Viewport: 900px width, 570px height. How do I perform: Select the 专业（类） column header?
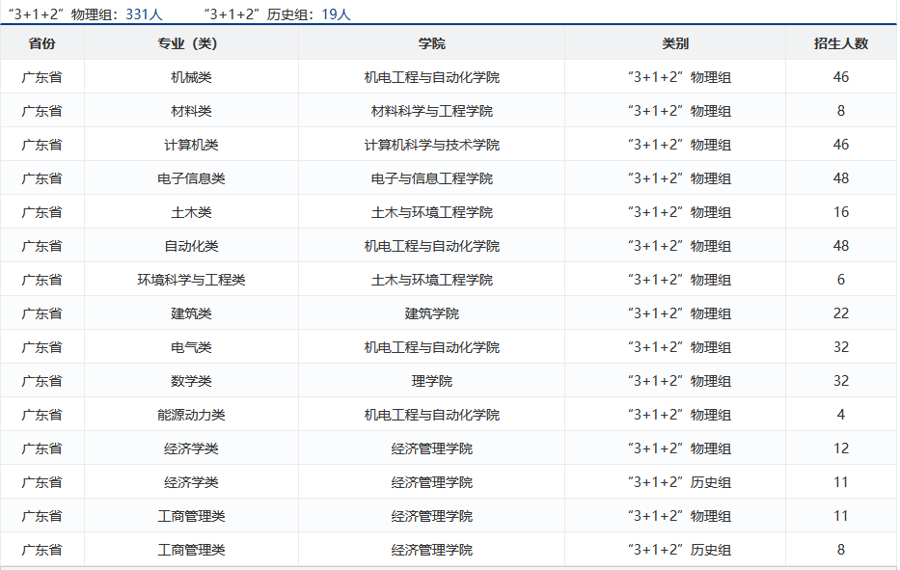191,43
